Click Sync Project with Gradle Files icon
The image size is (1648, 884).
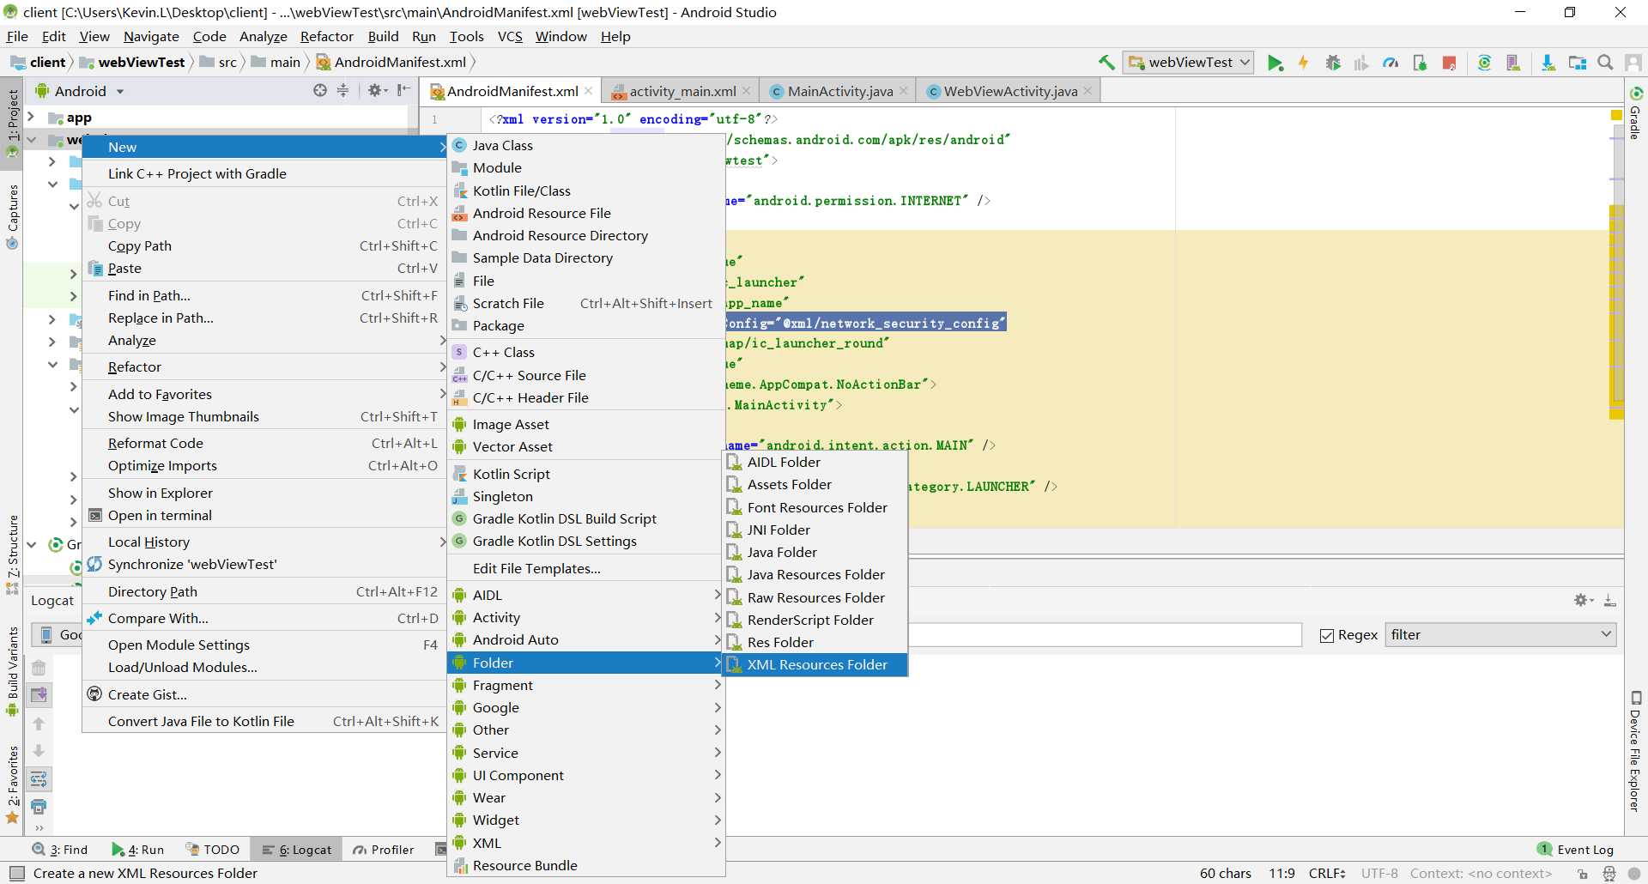point(1484,62)
